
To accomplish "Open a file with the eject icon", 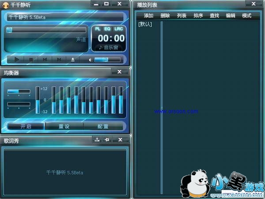I will tap(73, 59).
